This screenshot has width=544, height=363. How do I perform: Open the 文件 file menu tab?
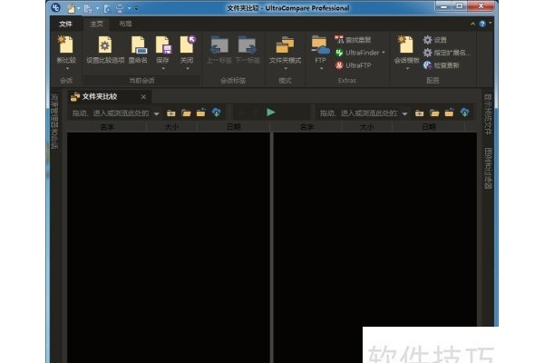pos(65,24)
